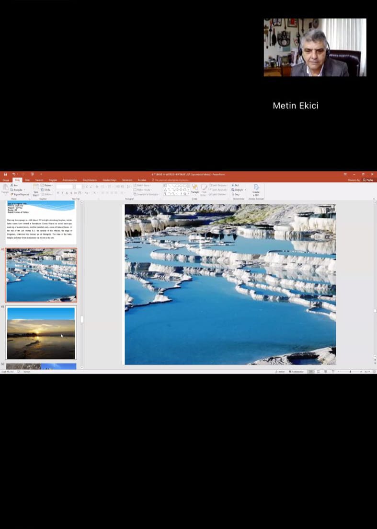Open the Düzen (Layout) dropdown
Viewport: 377px width, 529px height.
[47, 185]
